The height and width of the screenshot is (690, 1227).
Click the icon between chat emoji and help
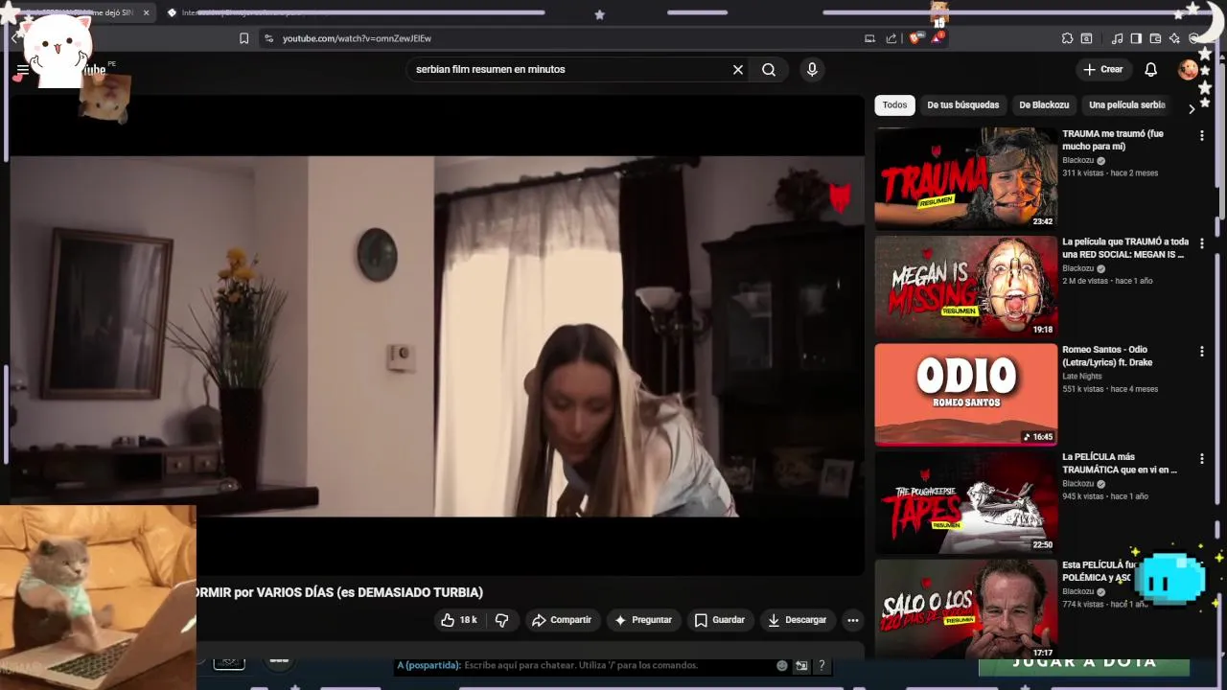click(x=801, y=665)
